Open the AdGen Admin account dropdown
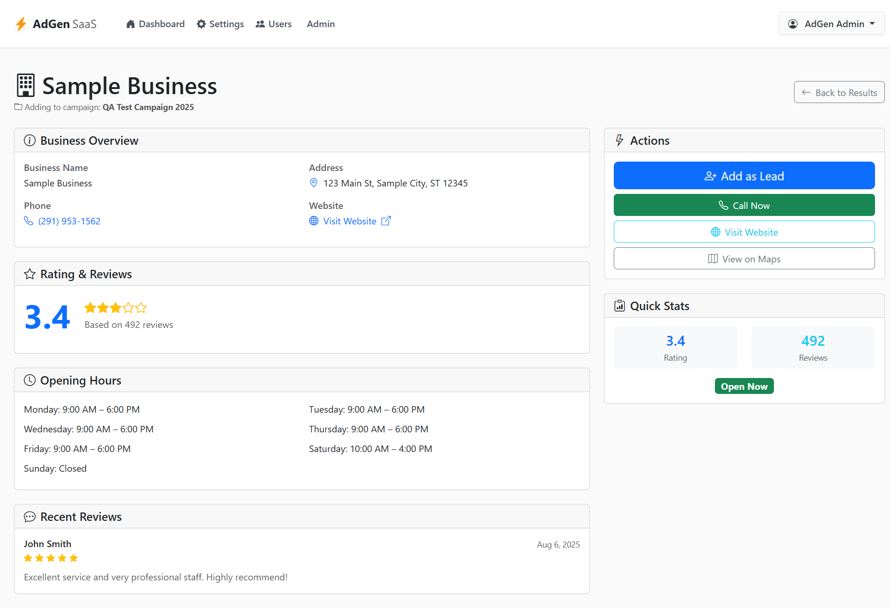890x608 pixels. [831, 24]
